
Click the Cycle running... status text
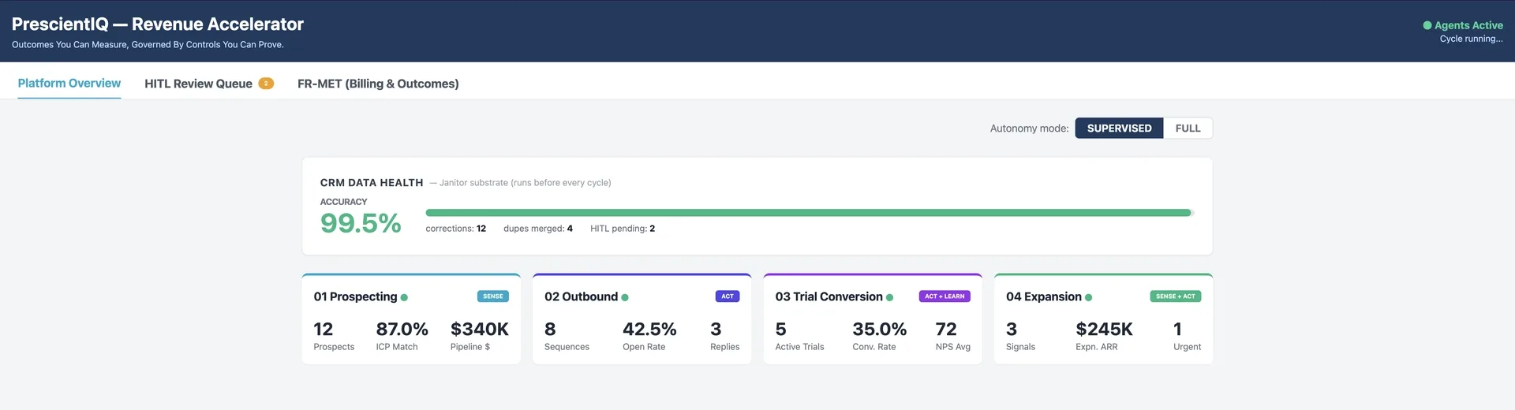[1471, 39]
